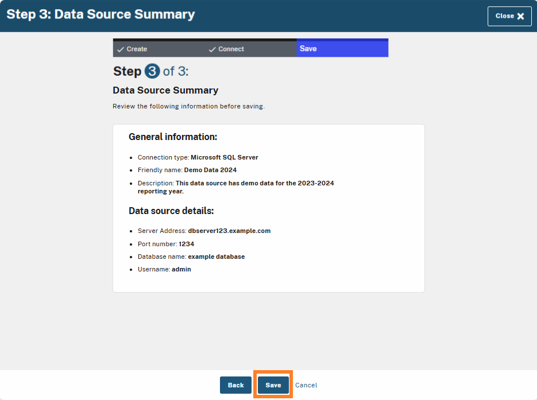This screenshot has width=537, height=400.
Task: Click the checkmark icon beside Connect
Action: [x=213, y=49]
